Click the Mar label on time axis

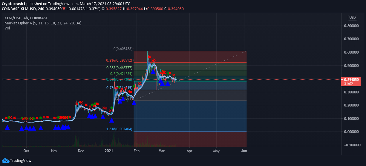pyautogui.click(x=161, y=151)
